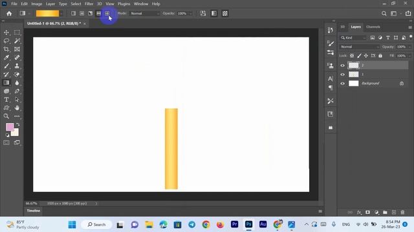Open layer Opacity dropdown in Layers panel
The image size is (414, 232).
pos(409,47)
